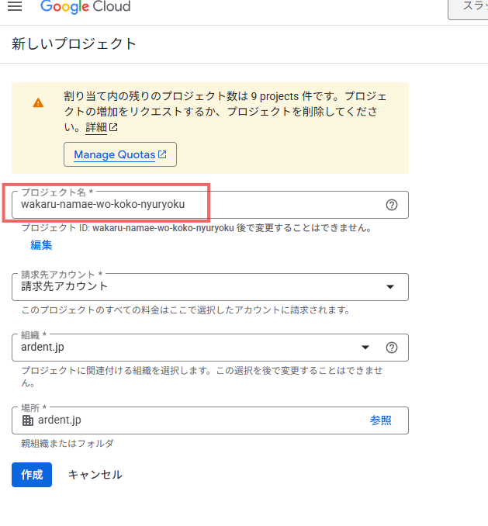This screenshot has height=526, width=488.
Task: Click 参照 to browse for a location
Action: 380,420
